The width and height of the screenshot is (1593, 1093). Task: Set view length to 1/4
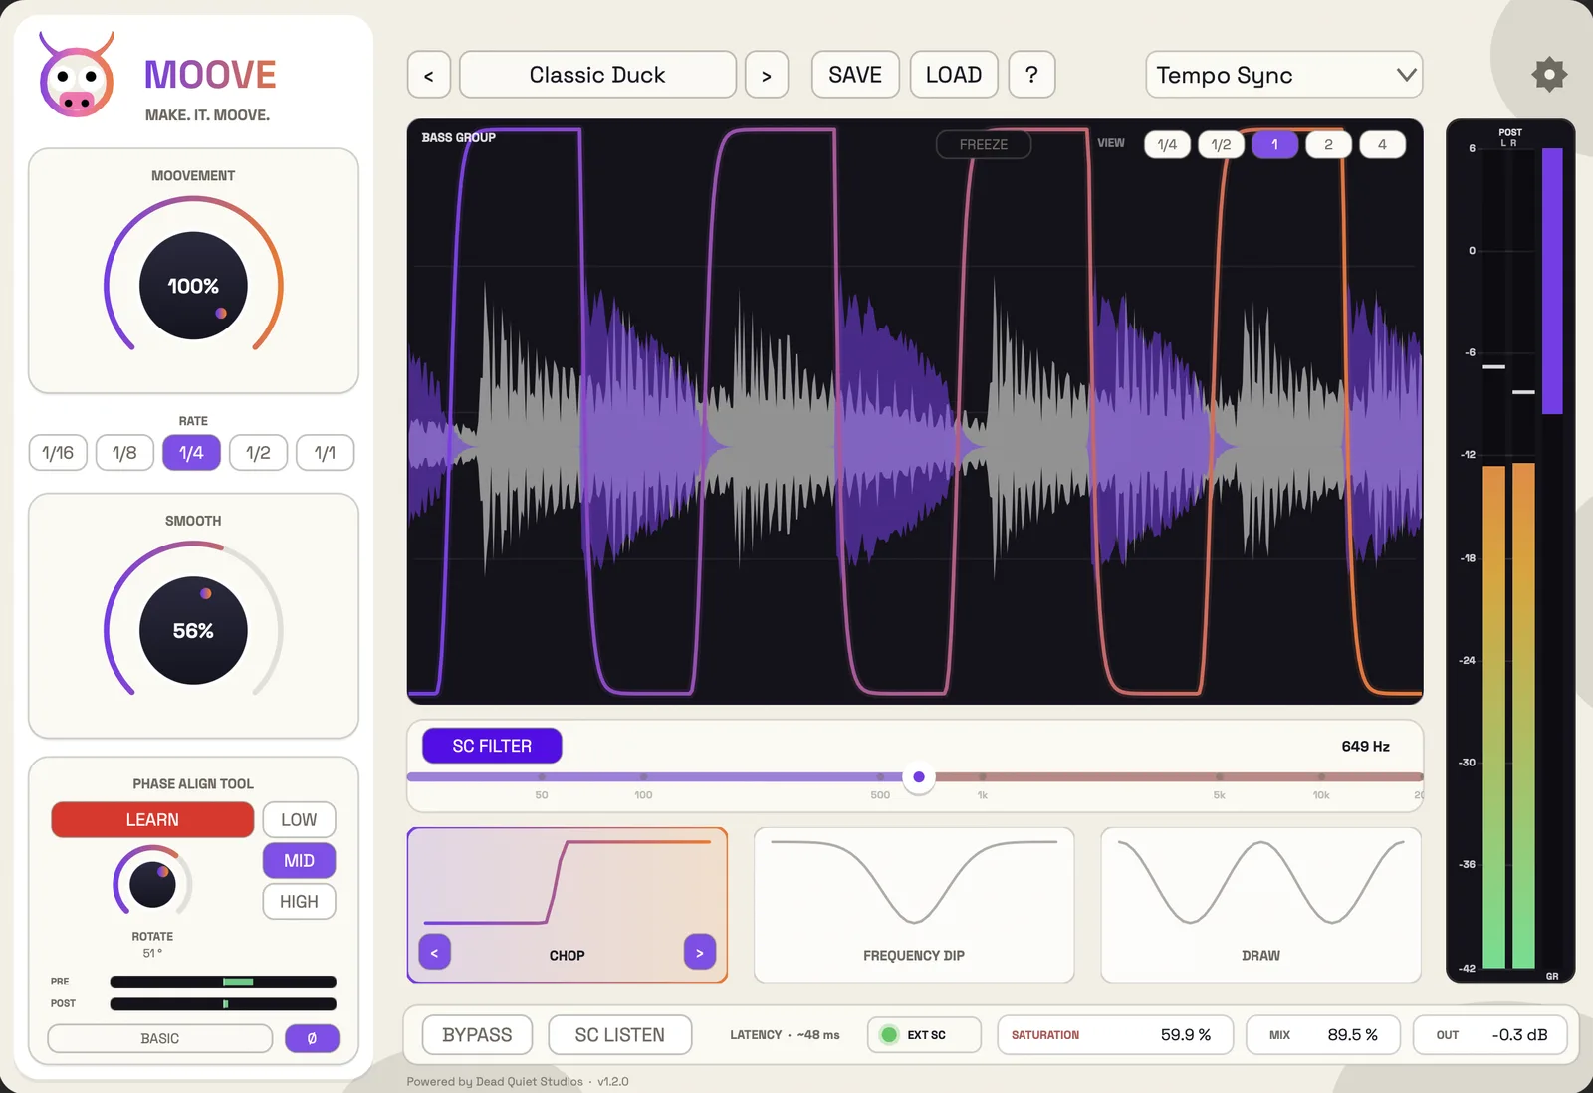[x=1167, y=144]
